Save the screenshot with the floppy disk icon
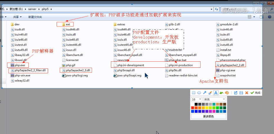 pos(241,93)
